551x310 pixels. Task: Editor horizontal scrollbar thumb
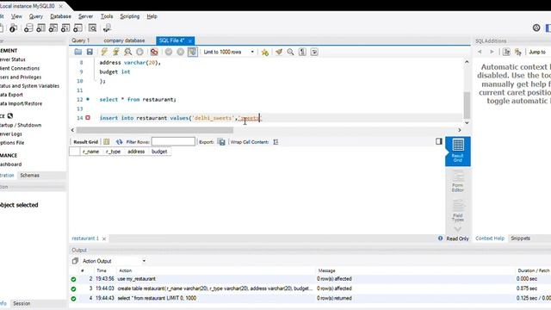155,130
